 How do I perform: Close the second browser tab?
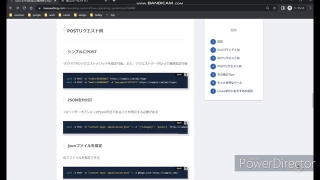tap(106, 1)
